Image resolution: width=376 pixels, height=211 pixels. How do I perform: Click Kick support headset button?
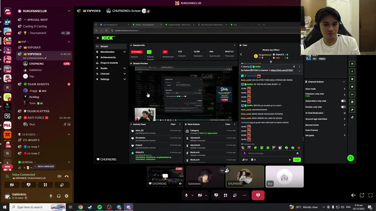(350, 158)
